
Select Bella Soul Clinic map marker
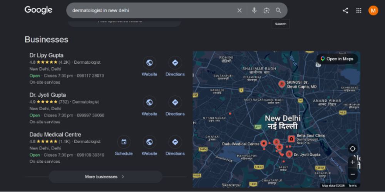click(291, 139)
